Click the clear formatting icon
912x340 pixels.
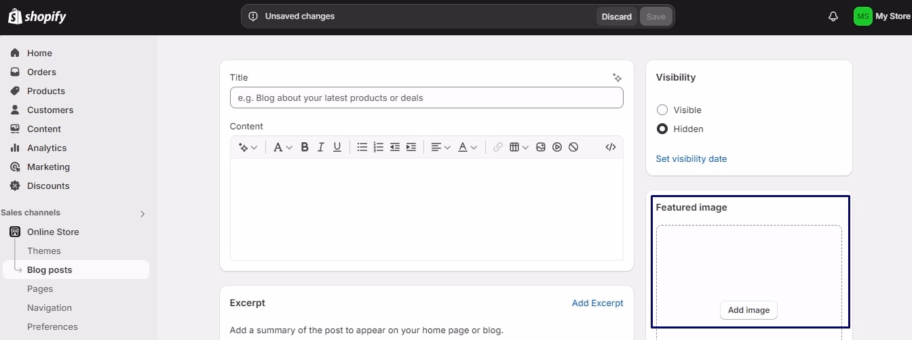pos(573,147)
